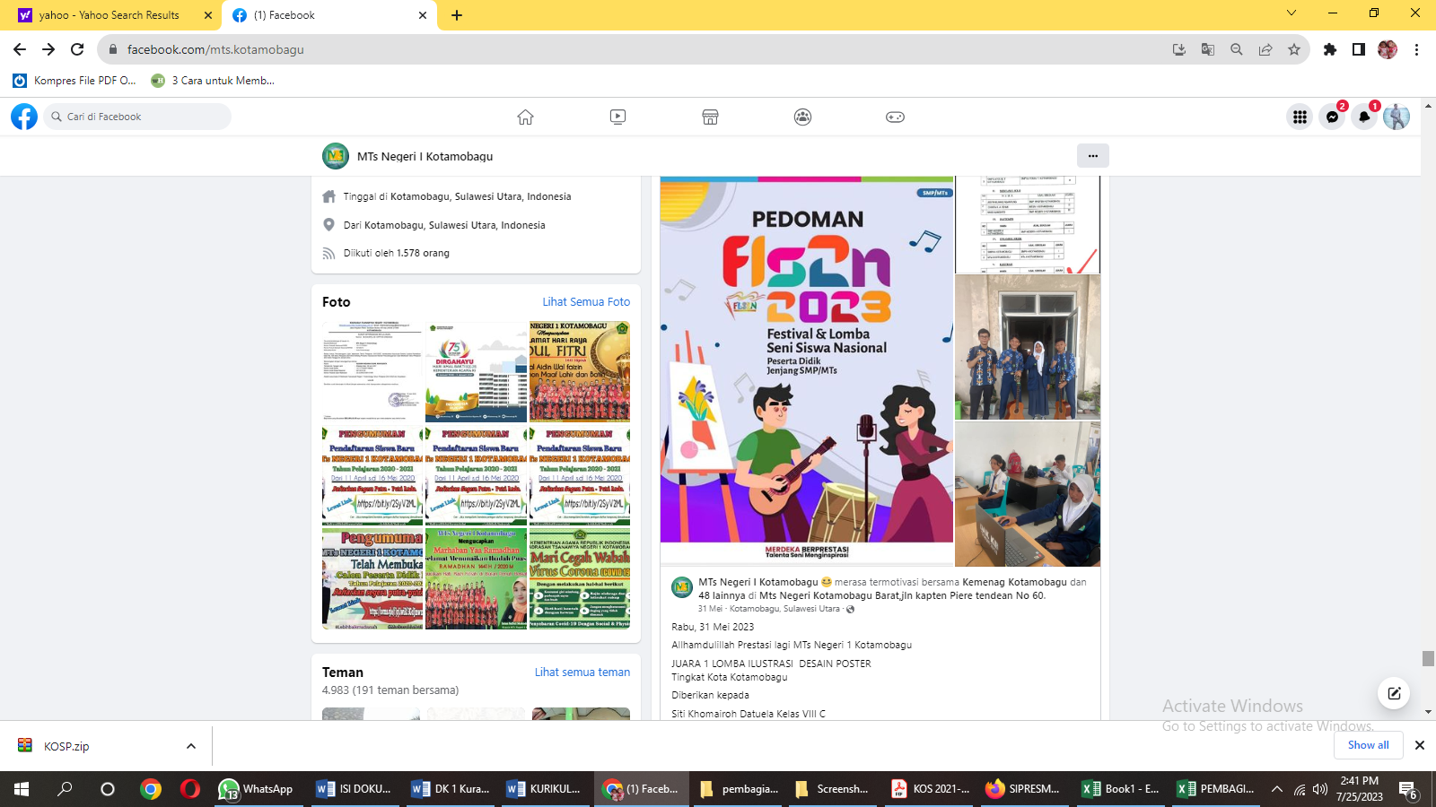Click the Lihat Semua Foto link

click(x=586, y=302)
